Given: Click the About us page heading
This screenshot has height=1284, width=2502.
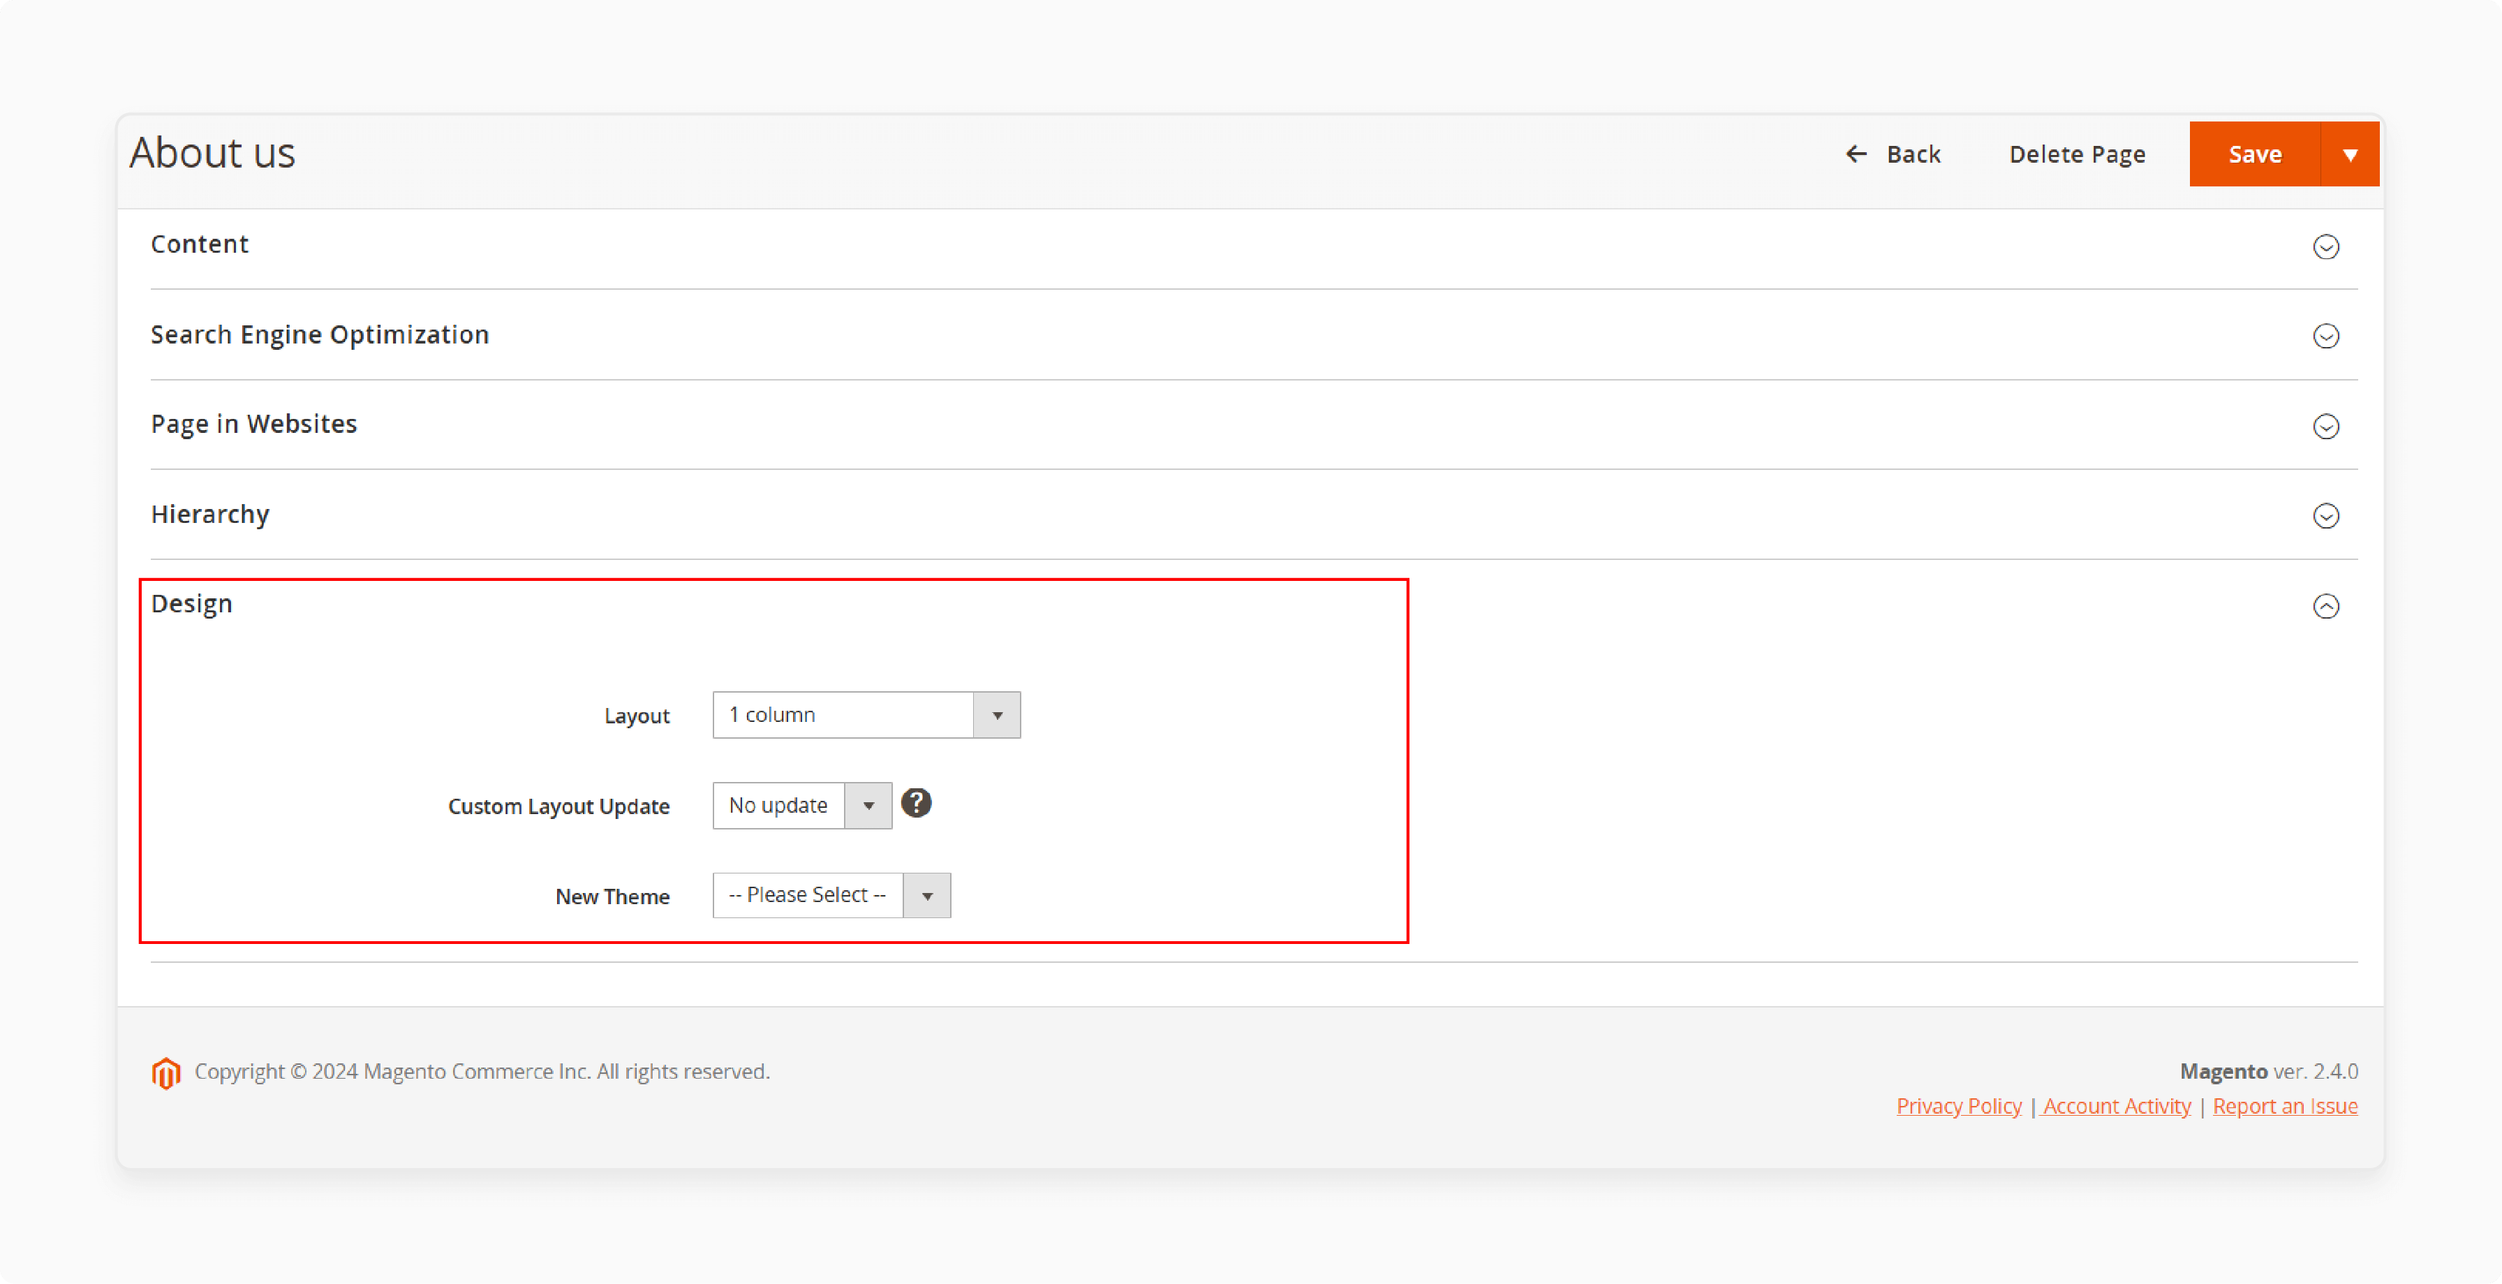Looking at the screenshot, I should [x=212, y=152].
